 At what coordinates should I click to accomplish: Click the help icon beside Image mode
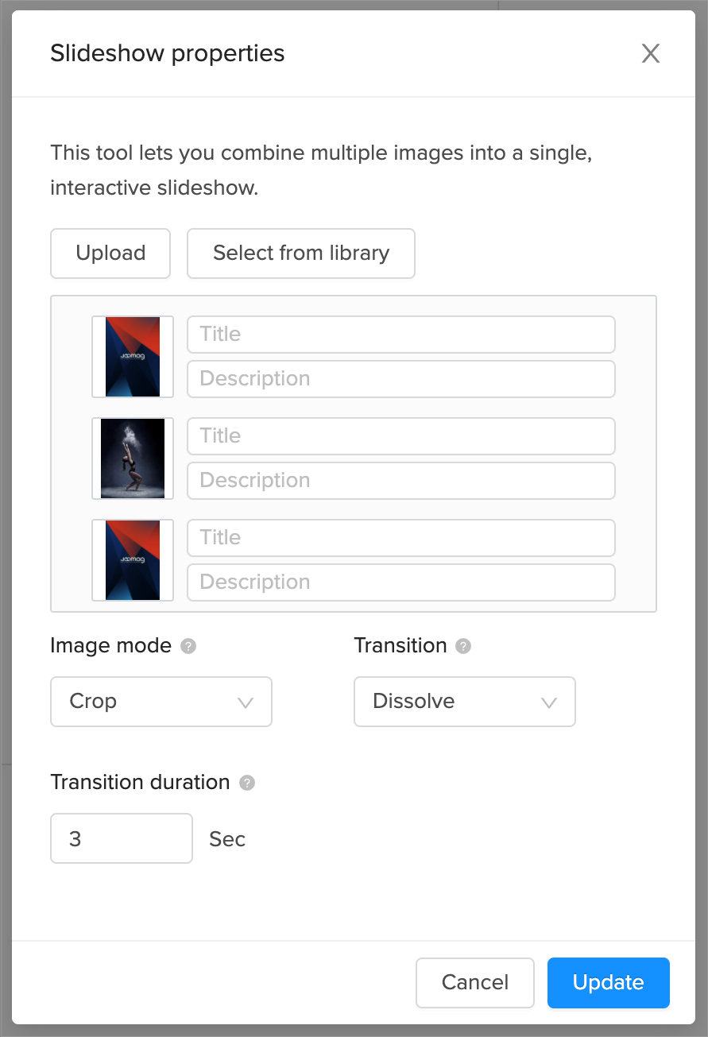tap(188, 646)
